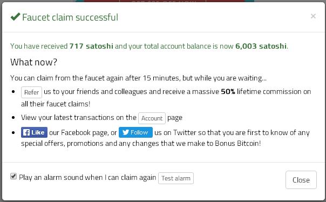Go to the Account page button
The width and height of the screenshot is (326, 202).
pyautogui.click(x=152, y=118)
